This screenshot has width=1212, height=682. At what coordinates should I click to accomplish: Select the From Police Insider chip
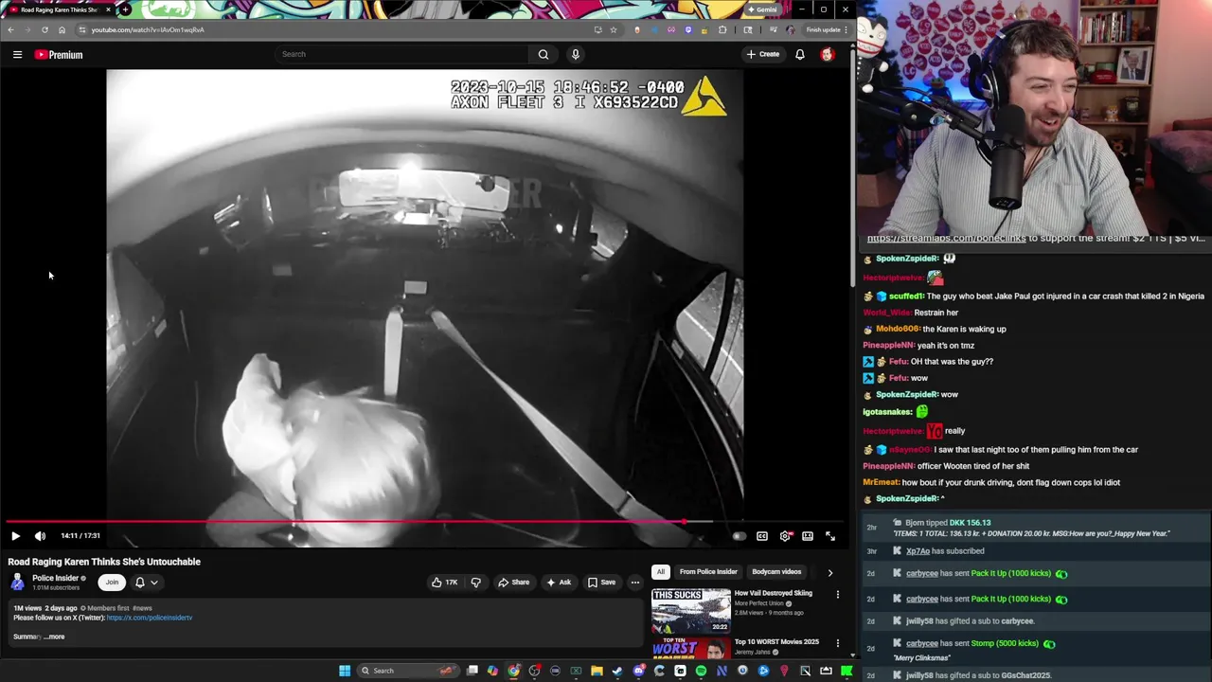click(x=708, y=572)
